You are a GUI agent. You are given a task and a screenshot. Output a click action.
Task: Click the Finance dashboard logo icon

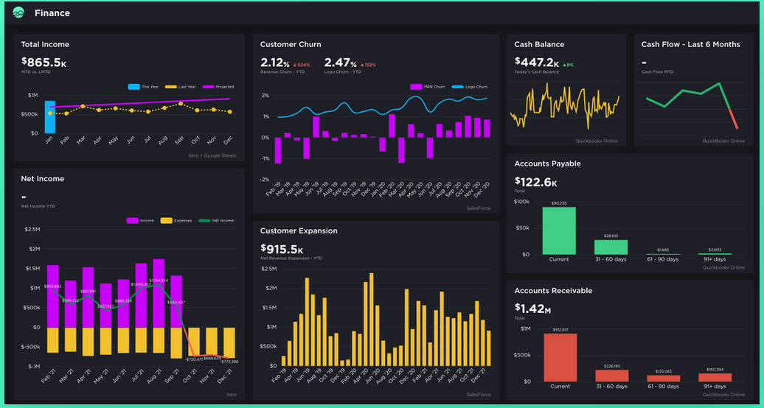[18, 13]
